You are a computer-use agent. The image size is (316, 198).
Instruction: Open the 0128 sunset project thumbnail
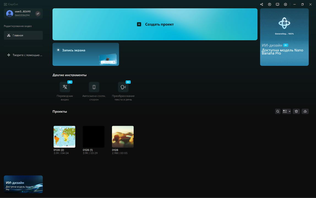(123, 137)
